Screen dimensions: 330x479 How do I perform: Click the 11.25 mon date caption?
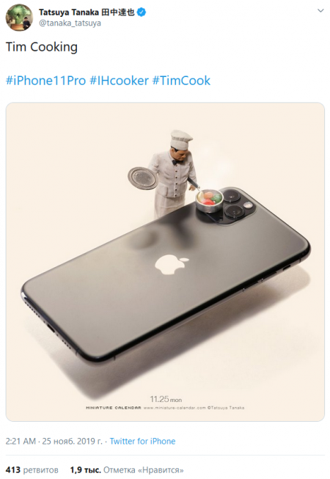pos(166,399)
